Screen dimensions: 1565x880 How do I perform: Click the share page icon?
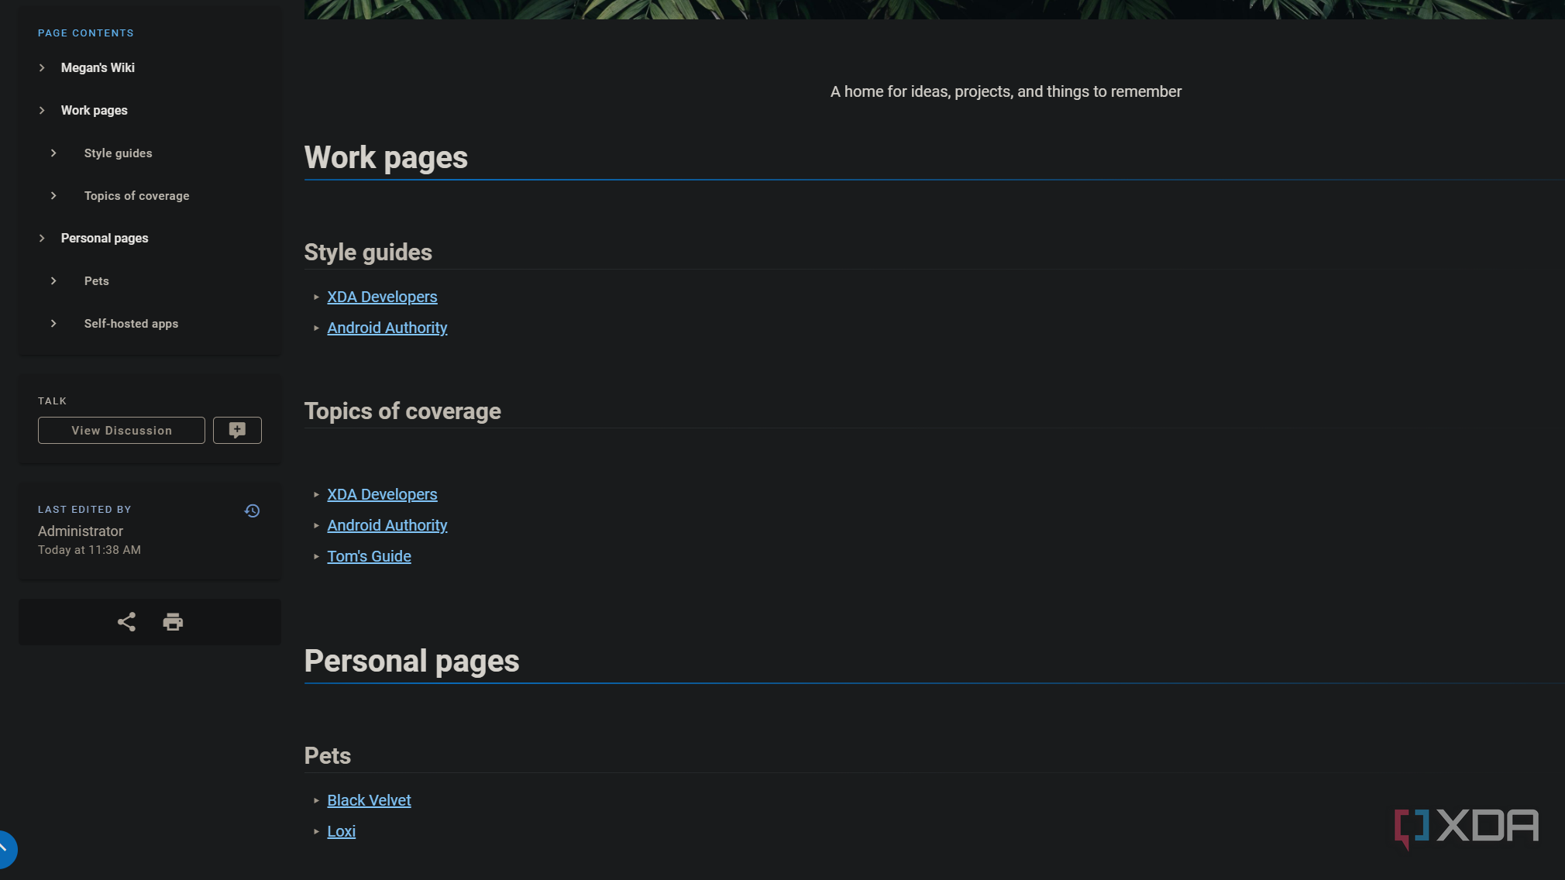(126, 622)
